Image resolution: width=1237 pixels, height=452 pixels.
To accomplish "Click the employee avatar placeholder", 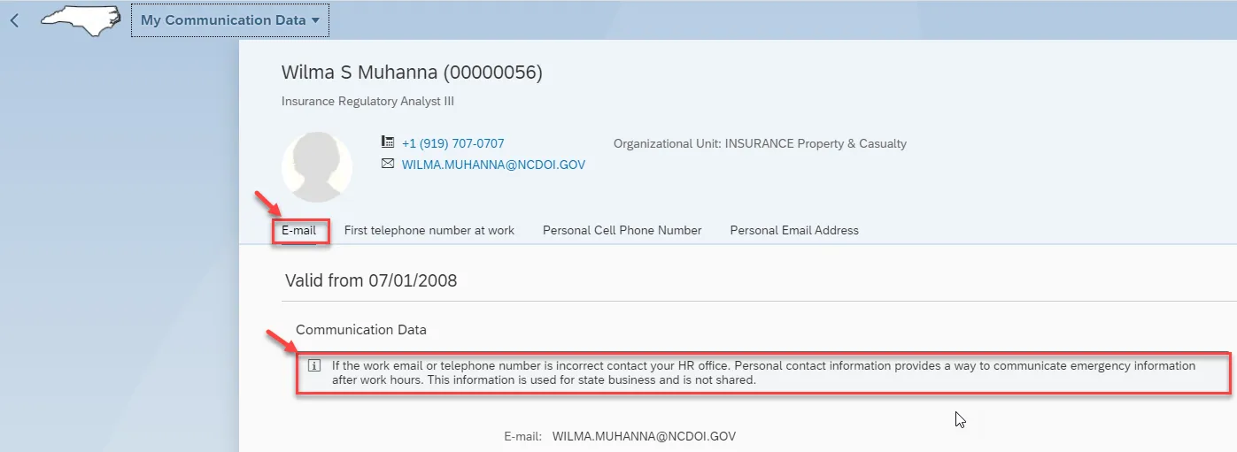I will 317,167.
